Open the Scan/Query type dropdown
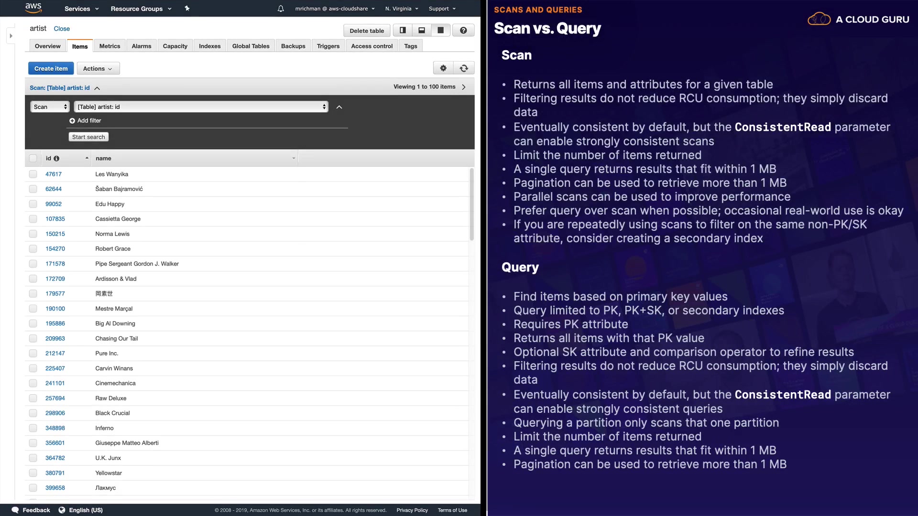This screenshot has height=516, width=918. click(x=50, y=107)
